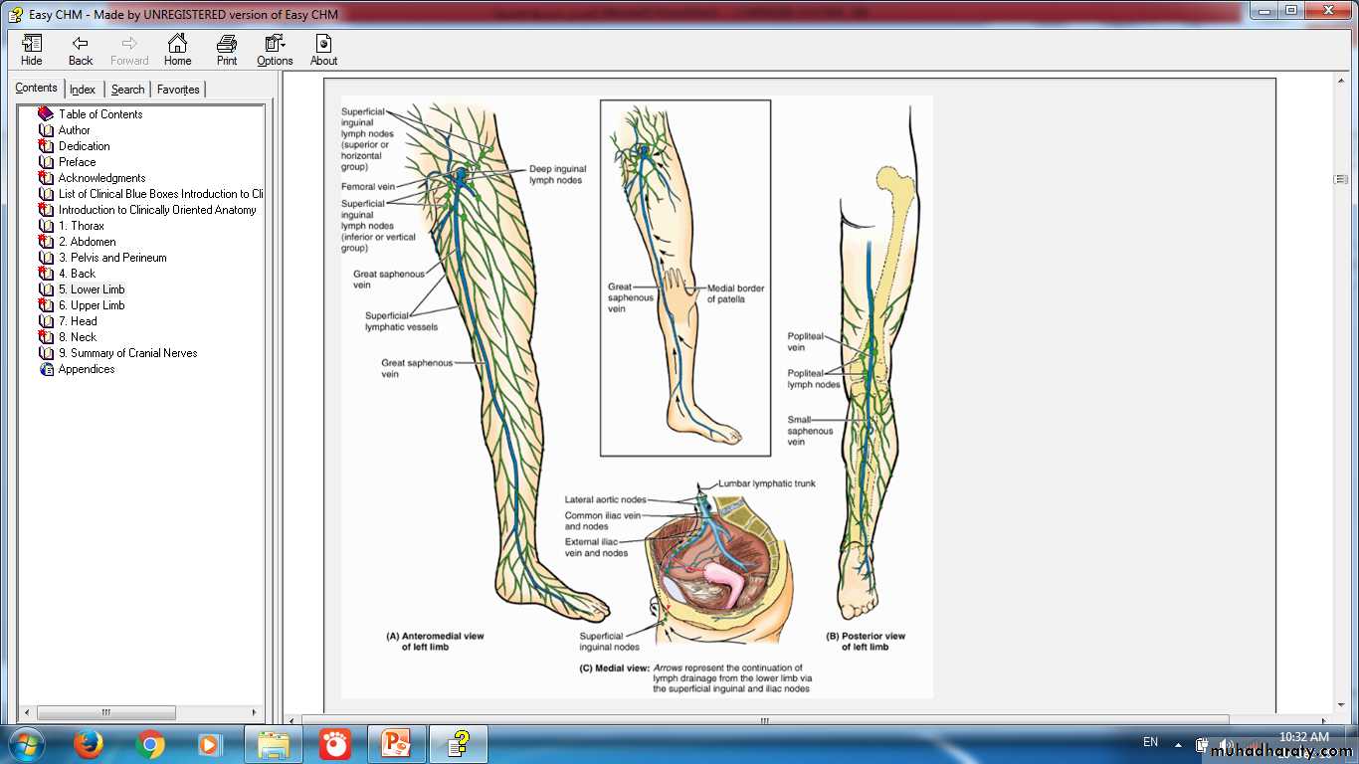Select Table of Contents entry
The height and width of the screenshot is (764, 1359).
tap(99, 114)
